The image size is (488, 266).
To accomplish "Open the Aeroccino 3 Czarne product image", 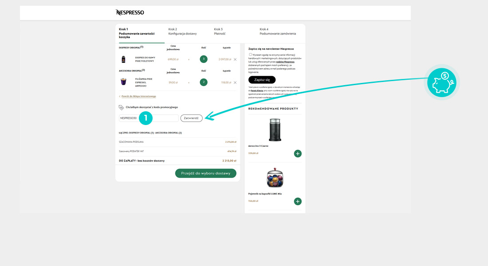I will [275, 129].
